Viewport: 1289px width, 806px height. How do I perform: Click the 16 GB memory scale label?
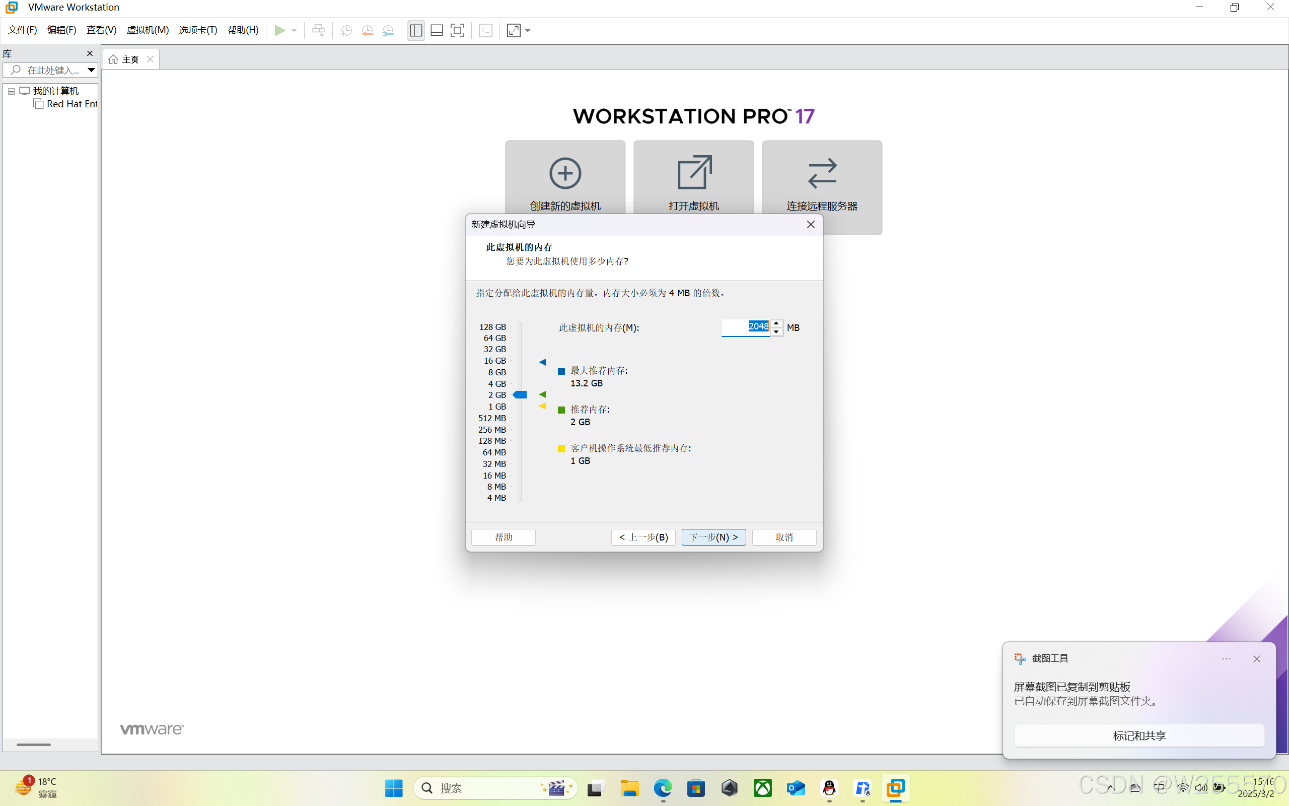point(495,361)
